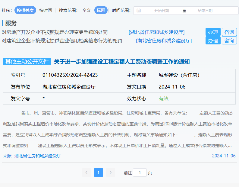The height and width of the screenshot is (187, 239).
Task: Set search scope to 全文
Action: (86, 10)
